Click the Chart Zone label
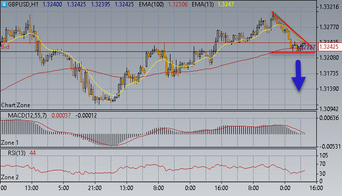The image size is (342, 196). (15, 105)
